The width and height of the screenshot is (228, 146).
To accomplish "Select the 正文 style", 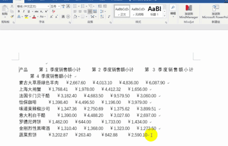I will click(x=122, y=11).
